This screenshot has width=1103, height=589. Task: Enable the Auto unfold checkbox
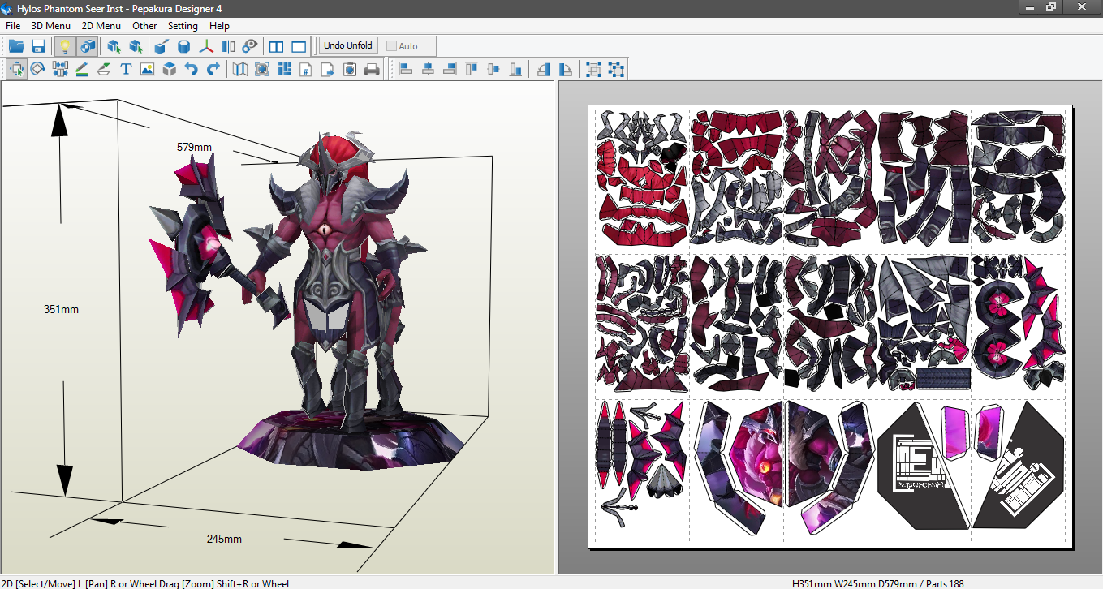pyautogui.click(x=391, y=45)
